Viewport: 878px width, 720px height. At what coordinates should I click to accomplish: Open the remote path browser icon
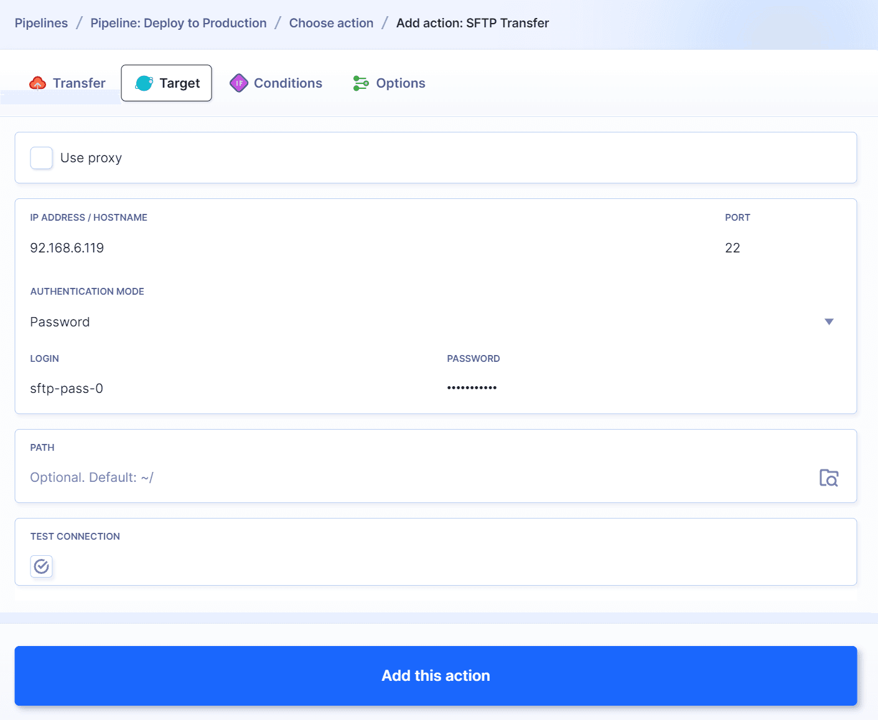click(x=829, y=478)
